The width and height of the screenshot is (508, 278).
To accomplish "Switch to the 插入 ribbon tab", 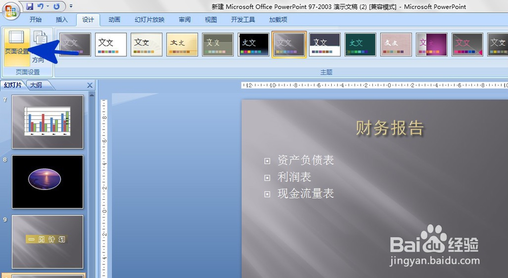I will (x=61, y=20).
